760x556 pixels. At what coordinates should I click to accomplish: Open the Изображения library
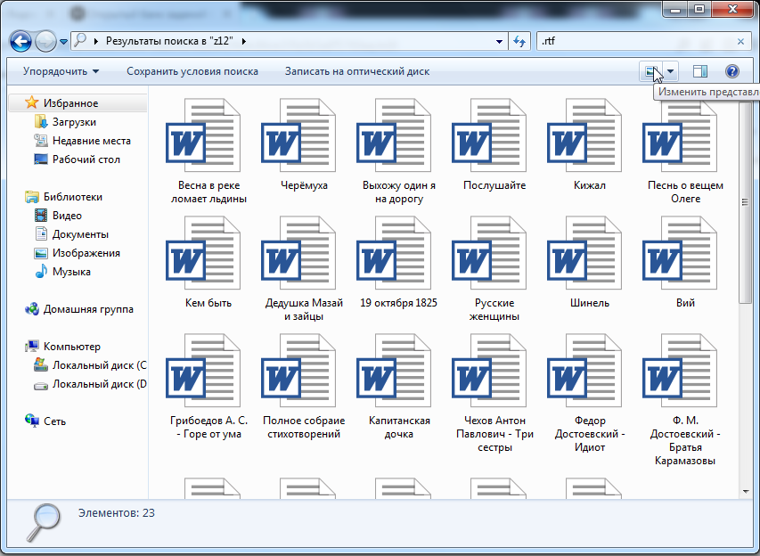(77, 253)
